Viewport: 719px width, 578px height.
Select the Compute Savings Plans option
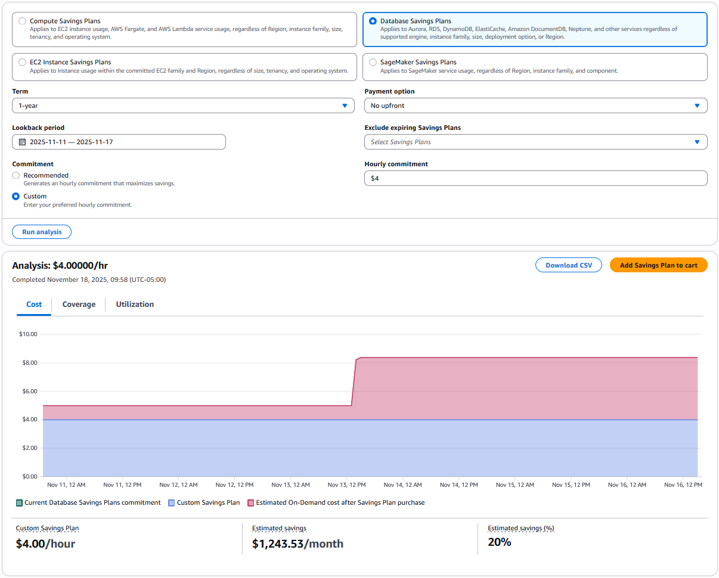(x=22, y=20)
